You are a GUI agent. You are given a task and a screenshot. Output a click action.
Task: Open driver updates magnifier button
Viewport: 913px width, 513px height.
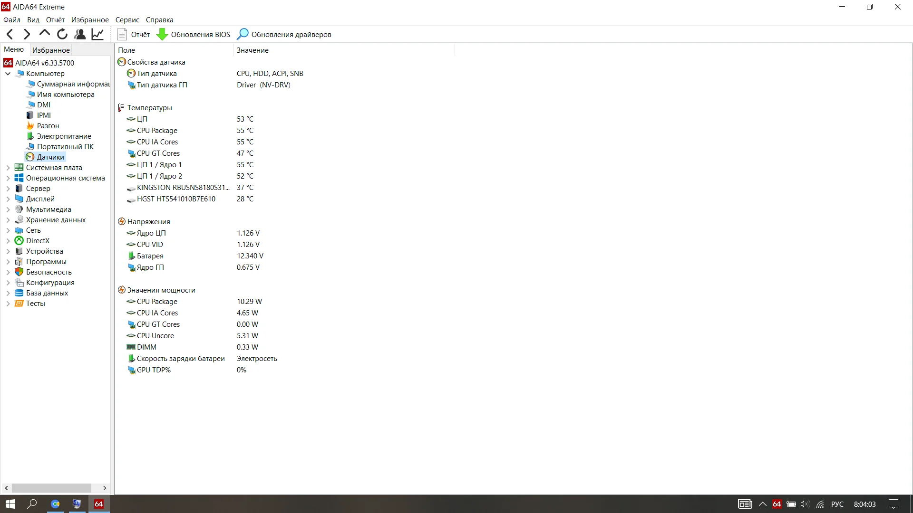pyautogui.click(x=243, y=34)
